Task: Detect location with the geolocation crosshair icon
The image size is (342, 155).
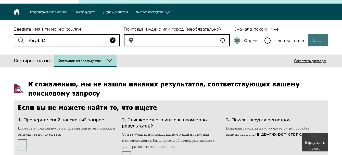Action: point(222,40)
